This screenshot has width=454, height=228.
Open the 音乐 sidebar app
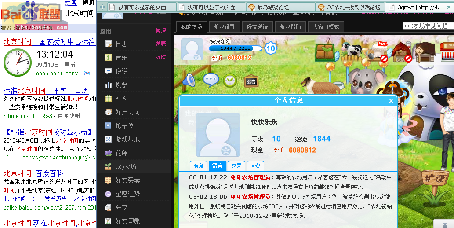pyautogui.click(x=121, y=57)
